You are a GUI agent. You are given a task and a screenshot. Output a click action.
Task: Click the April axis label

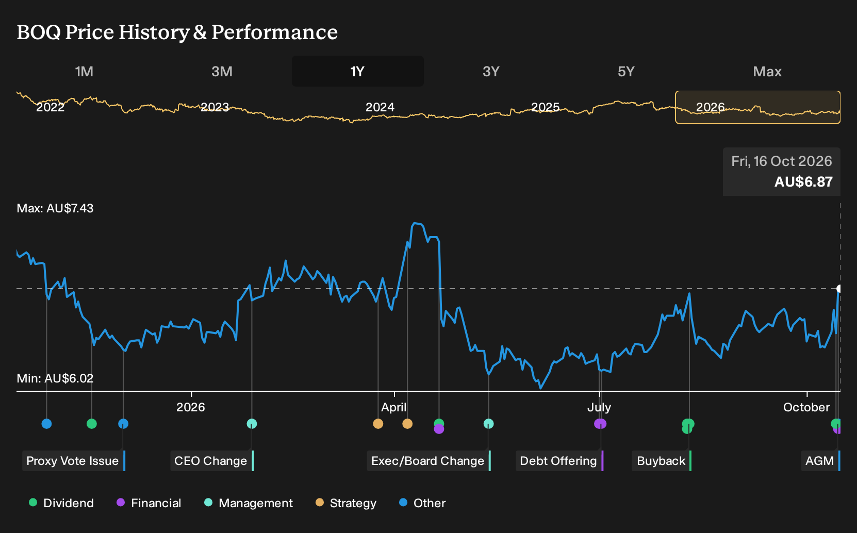click(394, 407)
